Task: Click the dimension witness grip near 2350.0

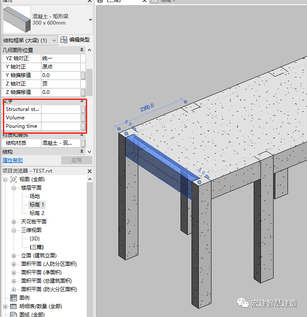Action: pos(185,102)
